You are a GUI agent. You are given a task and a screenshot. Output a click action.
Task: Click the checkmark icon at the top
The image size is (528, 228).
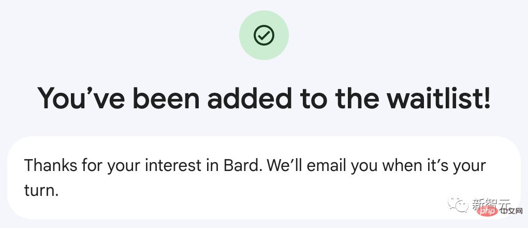(x=264, y=35)
